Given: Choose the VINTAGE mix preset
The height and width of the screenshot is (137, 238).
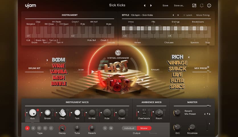Looking at the screenshot, I should coord(177,63).
